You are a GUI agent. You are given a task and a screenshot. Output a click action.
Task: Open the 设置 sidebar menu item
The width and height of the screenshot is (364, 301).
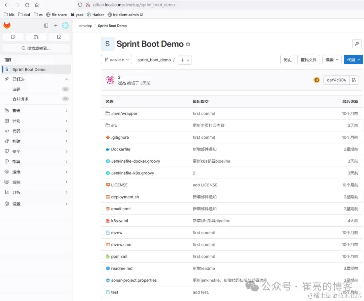(17, 204)
